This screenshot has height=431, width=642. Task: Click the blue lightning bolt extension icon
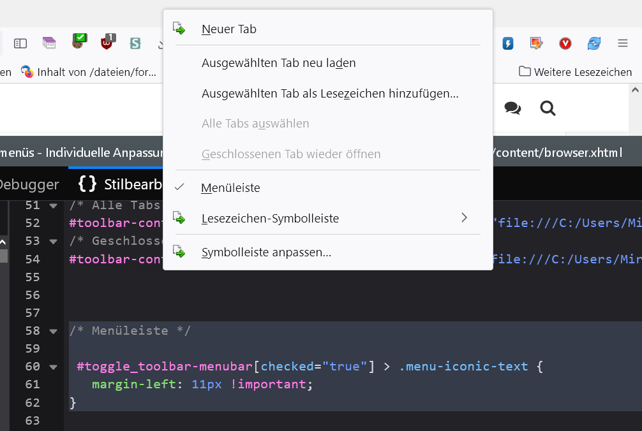click(508, 43)
